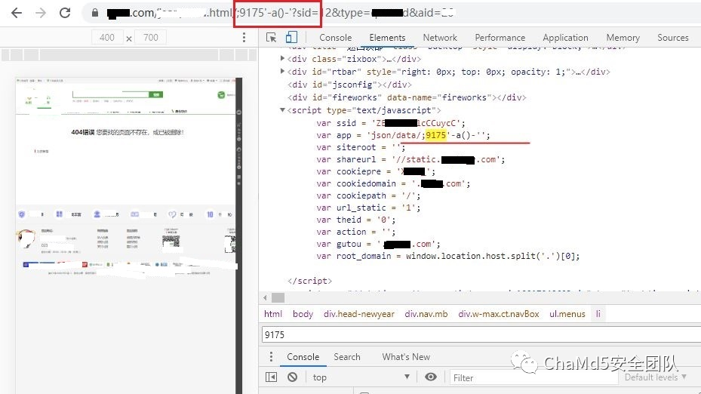Viewport: 701px width, 394px height.
Task: Click the console Filter input
Action: [533, 378]
